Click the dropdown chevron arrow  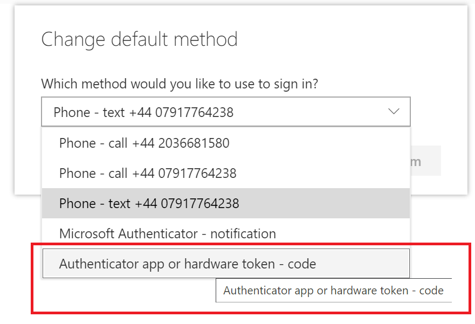394,112
